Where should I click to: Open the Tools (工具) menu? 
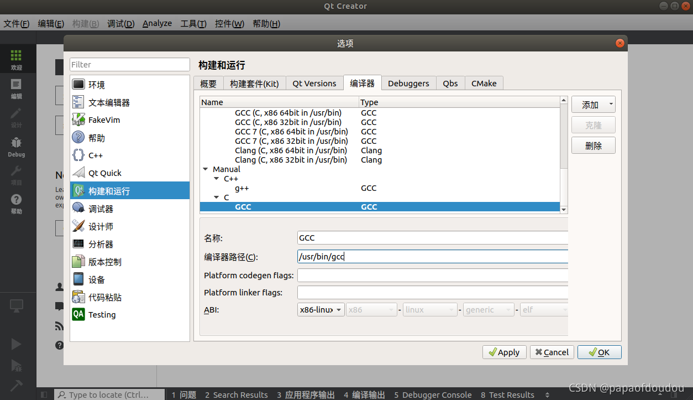(193, 24)
